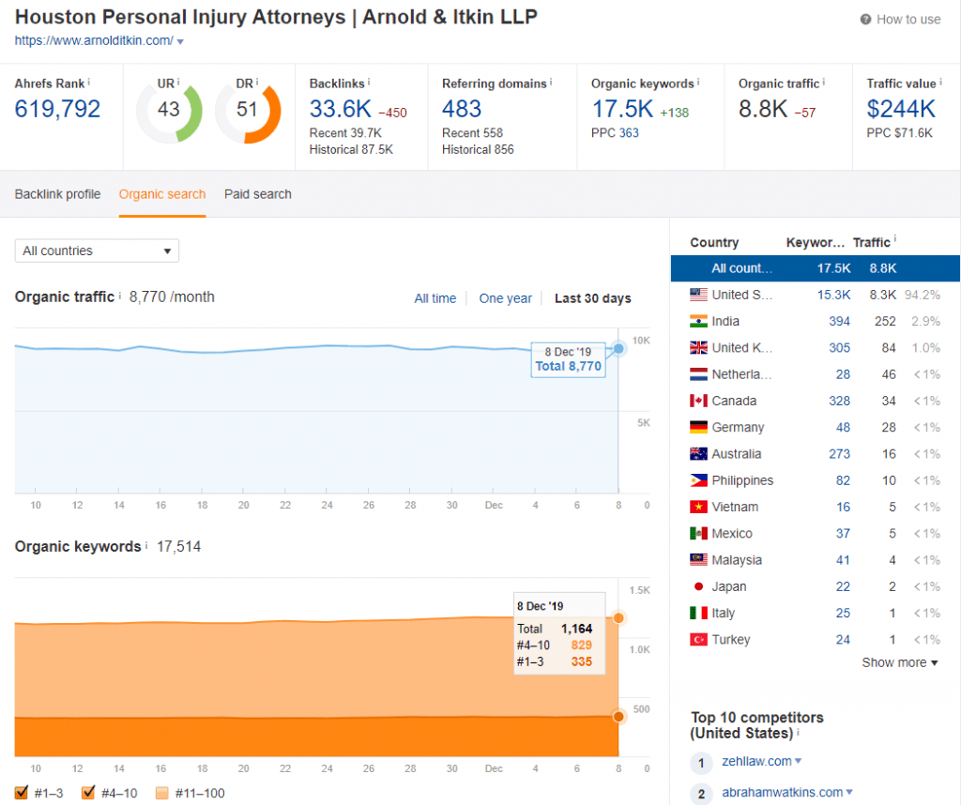Click the Organic keywords 17.5K value
961x805 pixels.
[622, 109]
